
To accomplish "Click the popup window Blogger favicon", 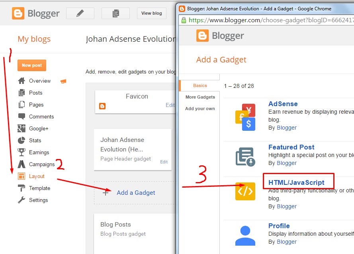I will coord(182,9).
